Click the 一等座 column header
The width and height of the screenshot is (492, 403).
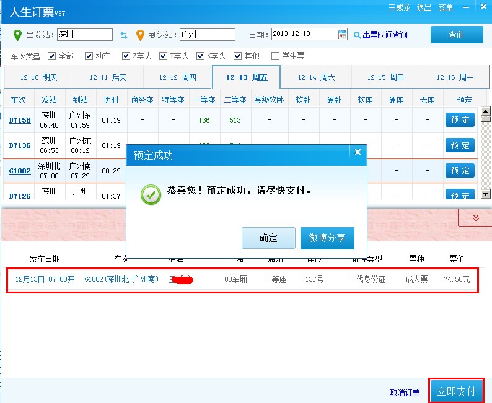(204, 100)
